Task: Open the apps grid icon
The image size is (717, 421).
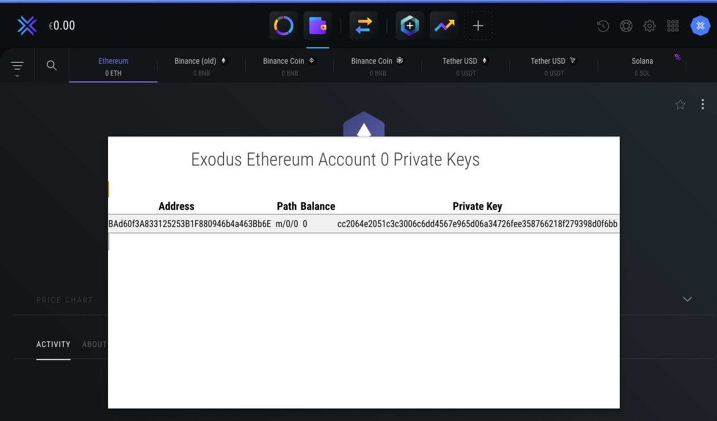Action: coord(673,26)
